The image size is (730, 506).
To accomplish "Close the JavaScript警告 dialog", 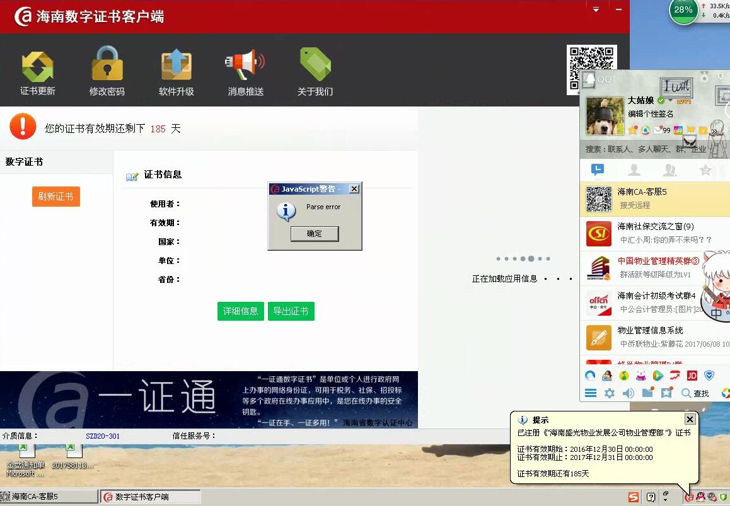I will (354, 188).
